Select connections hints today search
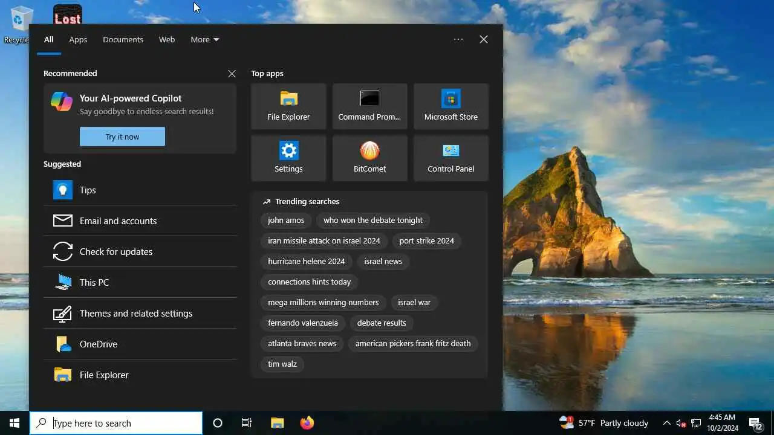Screen dimensions: 774x435 coord(310,282)
